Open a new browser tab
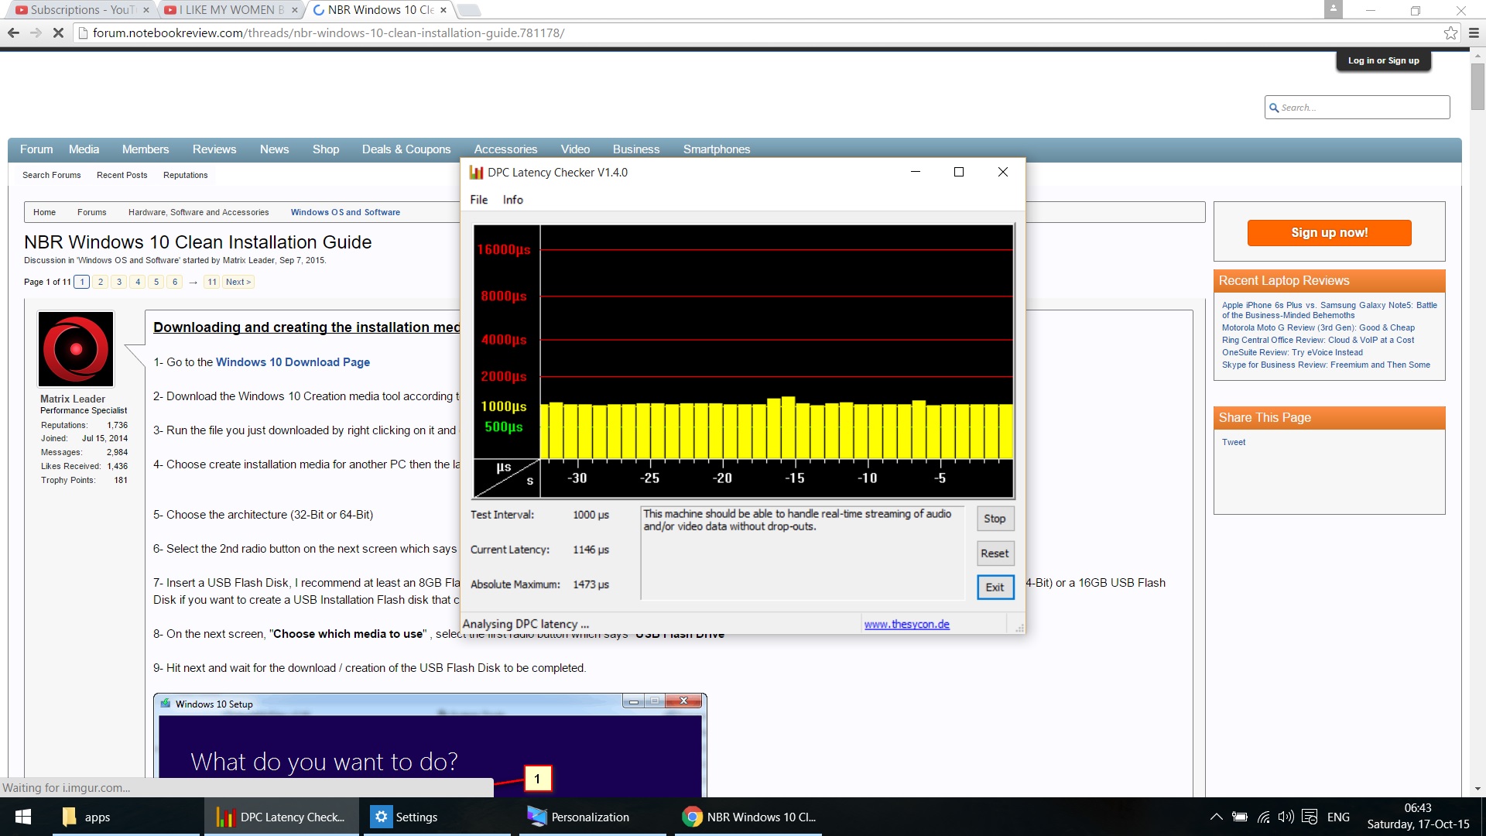Viewport: 1486px width, 836px height. 468,10
